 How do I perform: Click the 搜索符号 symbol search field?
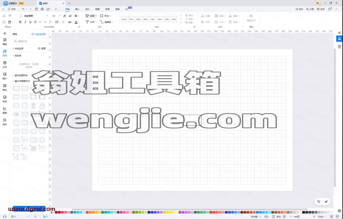(x=29, y=41)
